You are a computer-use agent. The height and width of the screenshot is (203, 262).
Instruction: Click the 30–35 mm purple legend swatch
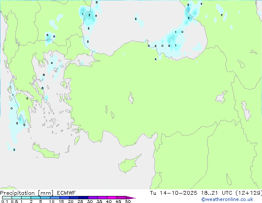[x=93, y=198]
